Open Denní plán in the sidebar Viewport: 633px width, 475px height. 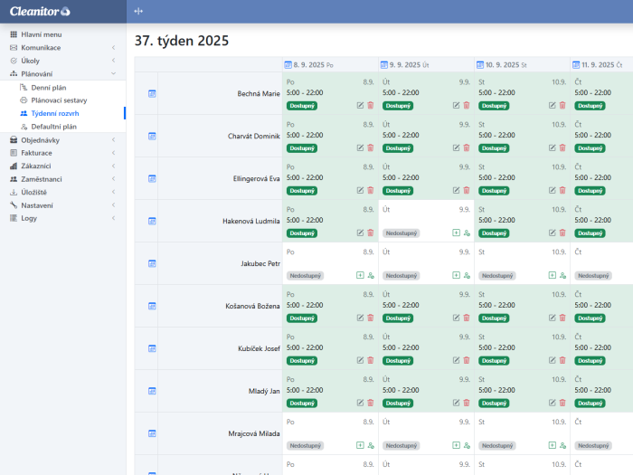tap(48, 87)
